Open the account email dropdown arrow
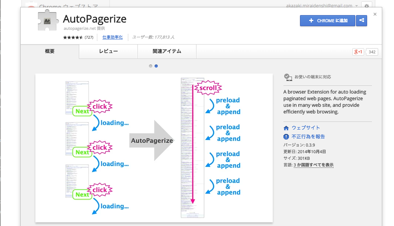This screenshot has height=226, width=394. (x=356, y=6)
